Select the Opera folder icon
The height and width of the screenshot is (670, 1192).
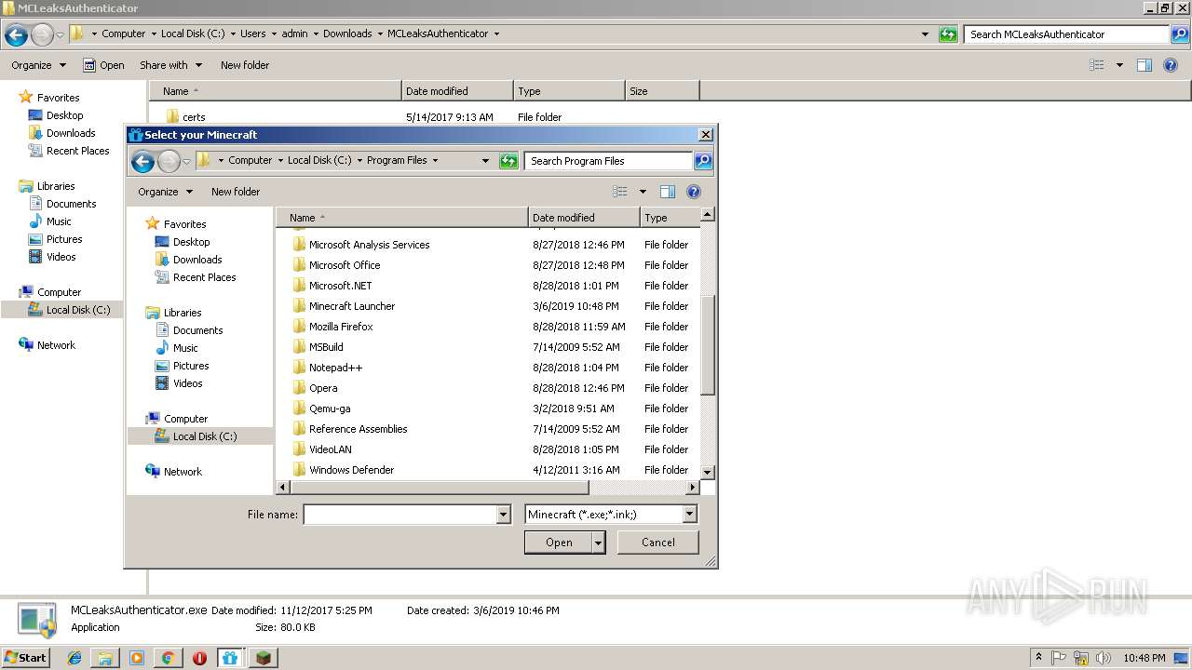[299, 388]
